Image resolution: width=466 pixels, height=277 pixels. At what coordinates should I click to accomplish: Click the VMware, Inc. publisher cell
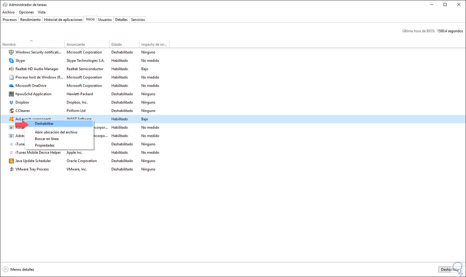(x=77, y=169)
